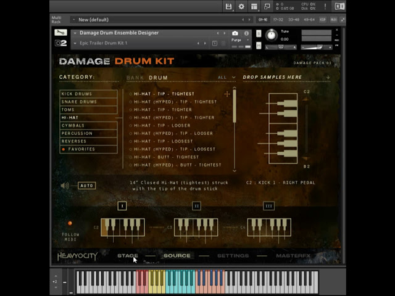Load next instrument with right arrow
The width and height of the screenshot is (395, 296).
coord(225,33)
